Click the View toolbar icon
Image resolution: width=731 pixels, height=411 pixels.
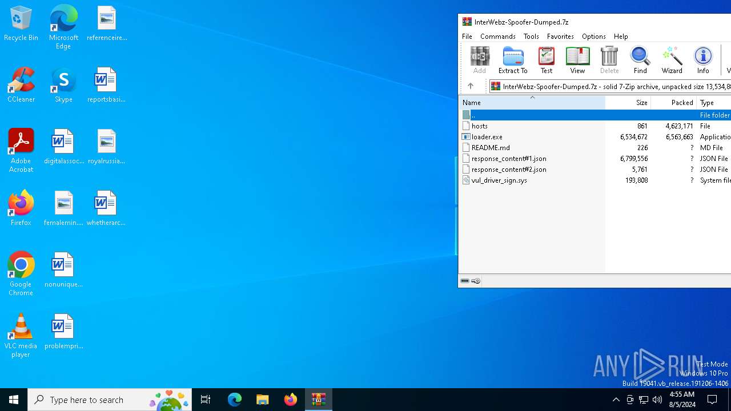tap(577, 60)
